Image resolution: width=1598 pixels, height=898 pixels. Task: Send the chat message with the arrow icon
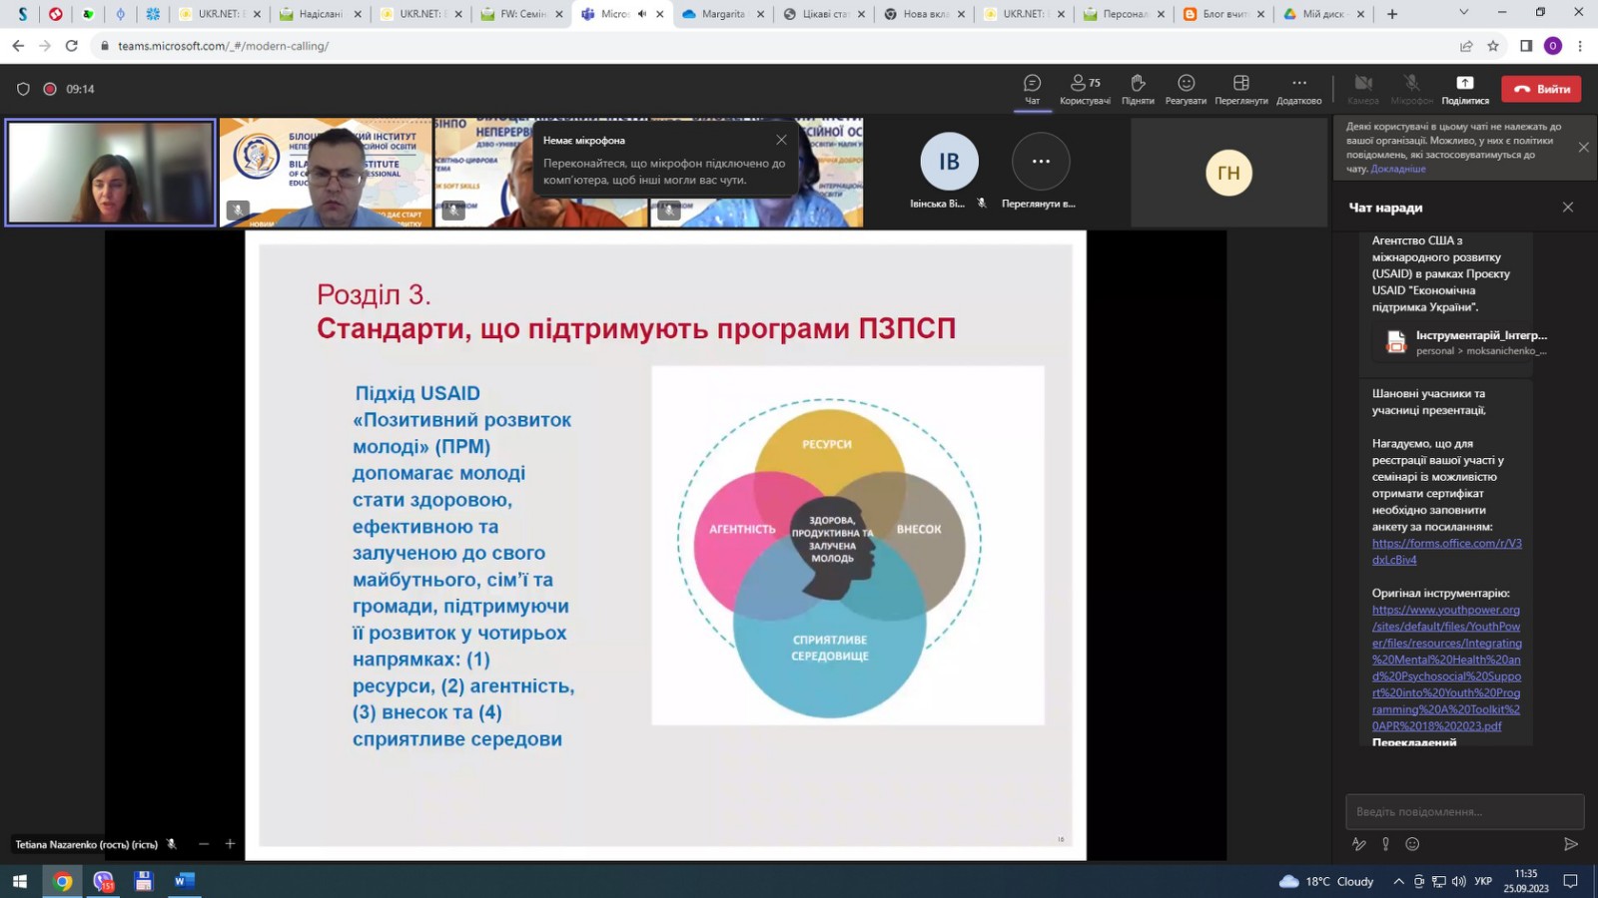point(1571,844)
